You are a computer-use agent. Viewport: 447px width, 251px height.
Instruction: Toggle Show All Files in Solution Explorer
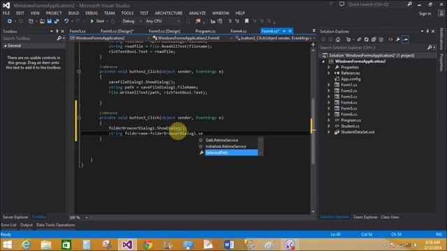381,40
